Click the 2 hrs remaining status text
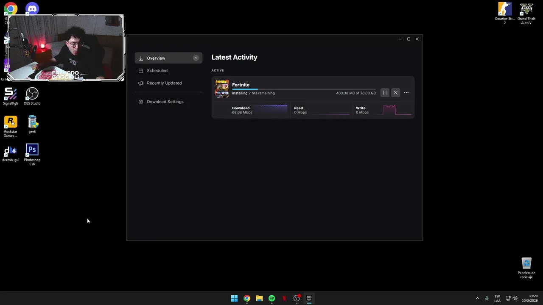Screen dimensions: 543x305 click(x=261, y=93)
